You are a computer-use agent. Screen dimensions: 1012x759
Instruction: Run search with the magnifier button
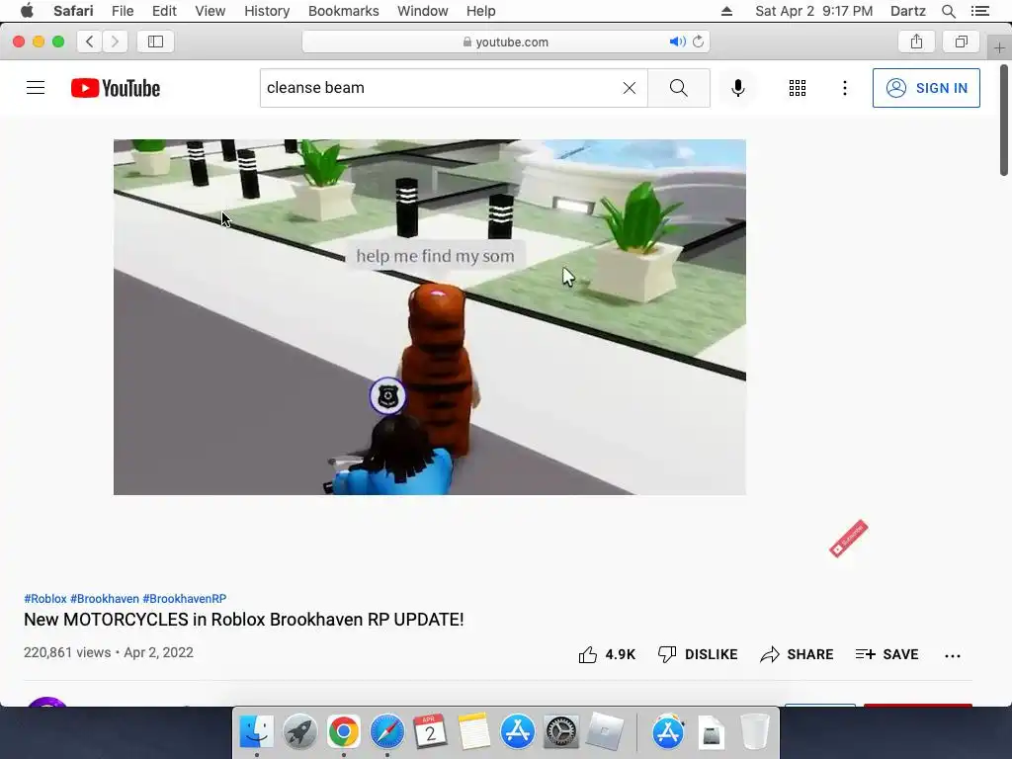pyautogui.click(x=678, y=88)
